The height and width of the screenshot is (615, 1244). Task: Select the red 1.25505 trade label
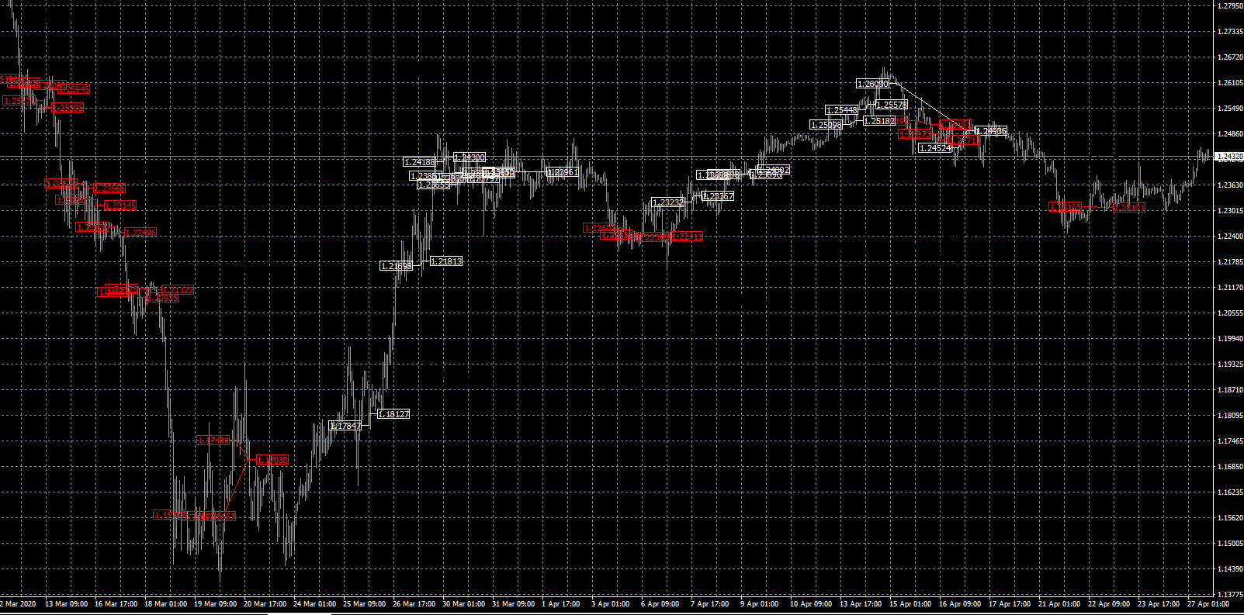tap(68, 108)
